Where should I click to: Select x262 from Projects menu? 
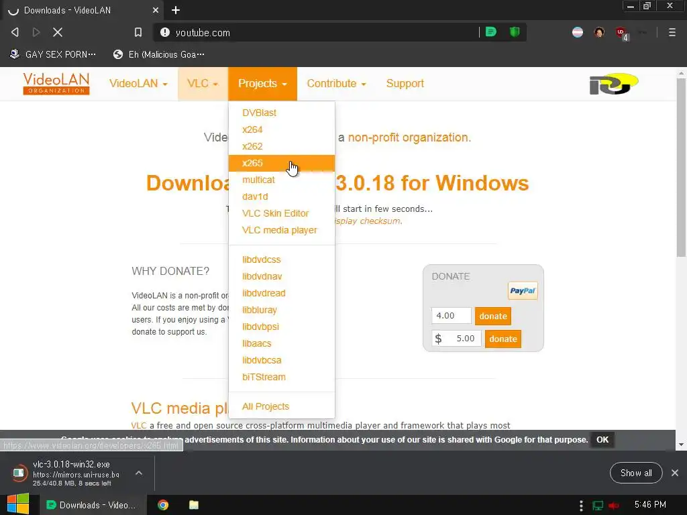(282, 146)
